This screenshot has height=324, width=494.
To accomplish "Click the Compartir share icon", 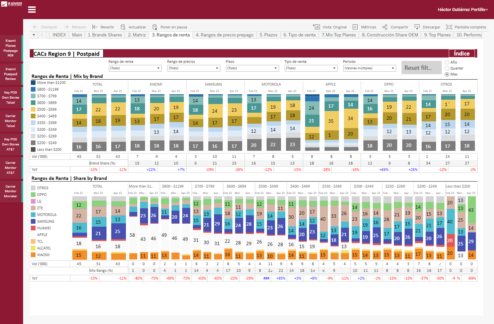I will tap(385, 27).
